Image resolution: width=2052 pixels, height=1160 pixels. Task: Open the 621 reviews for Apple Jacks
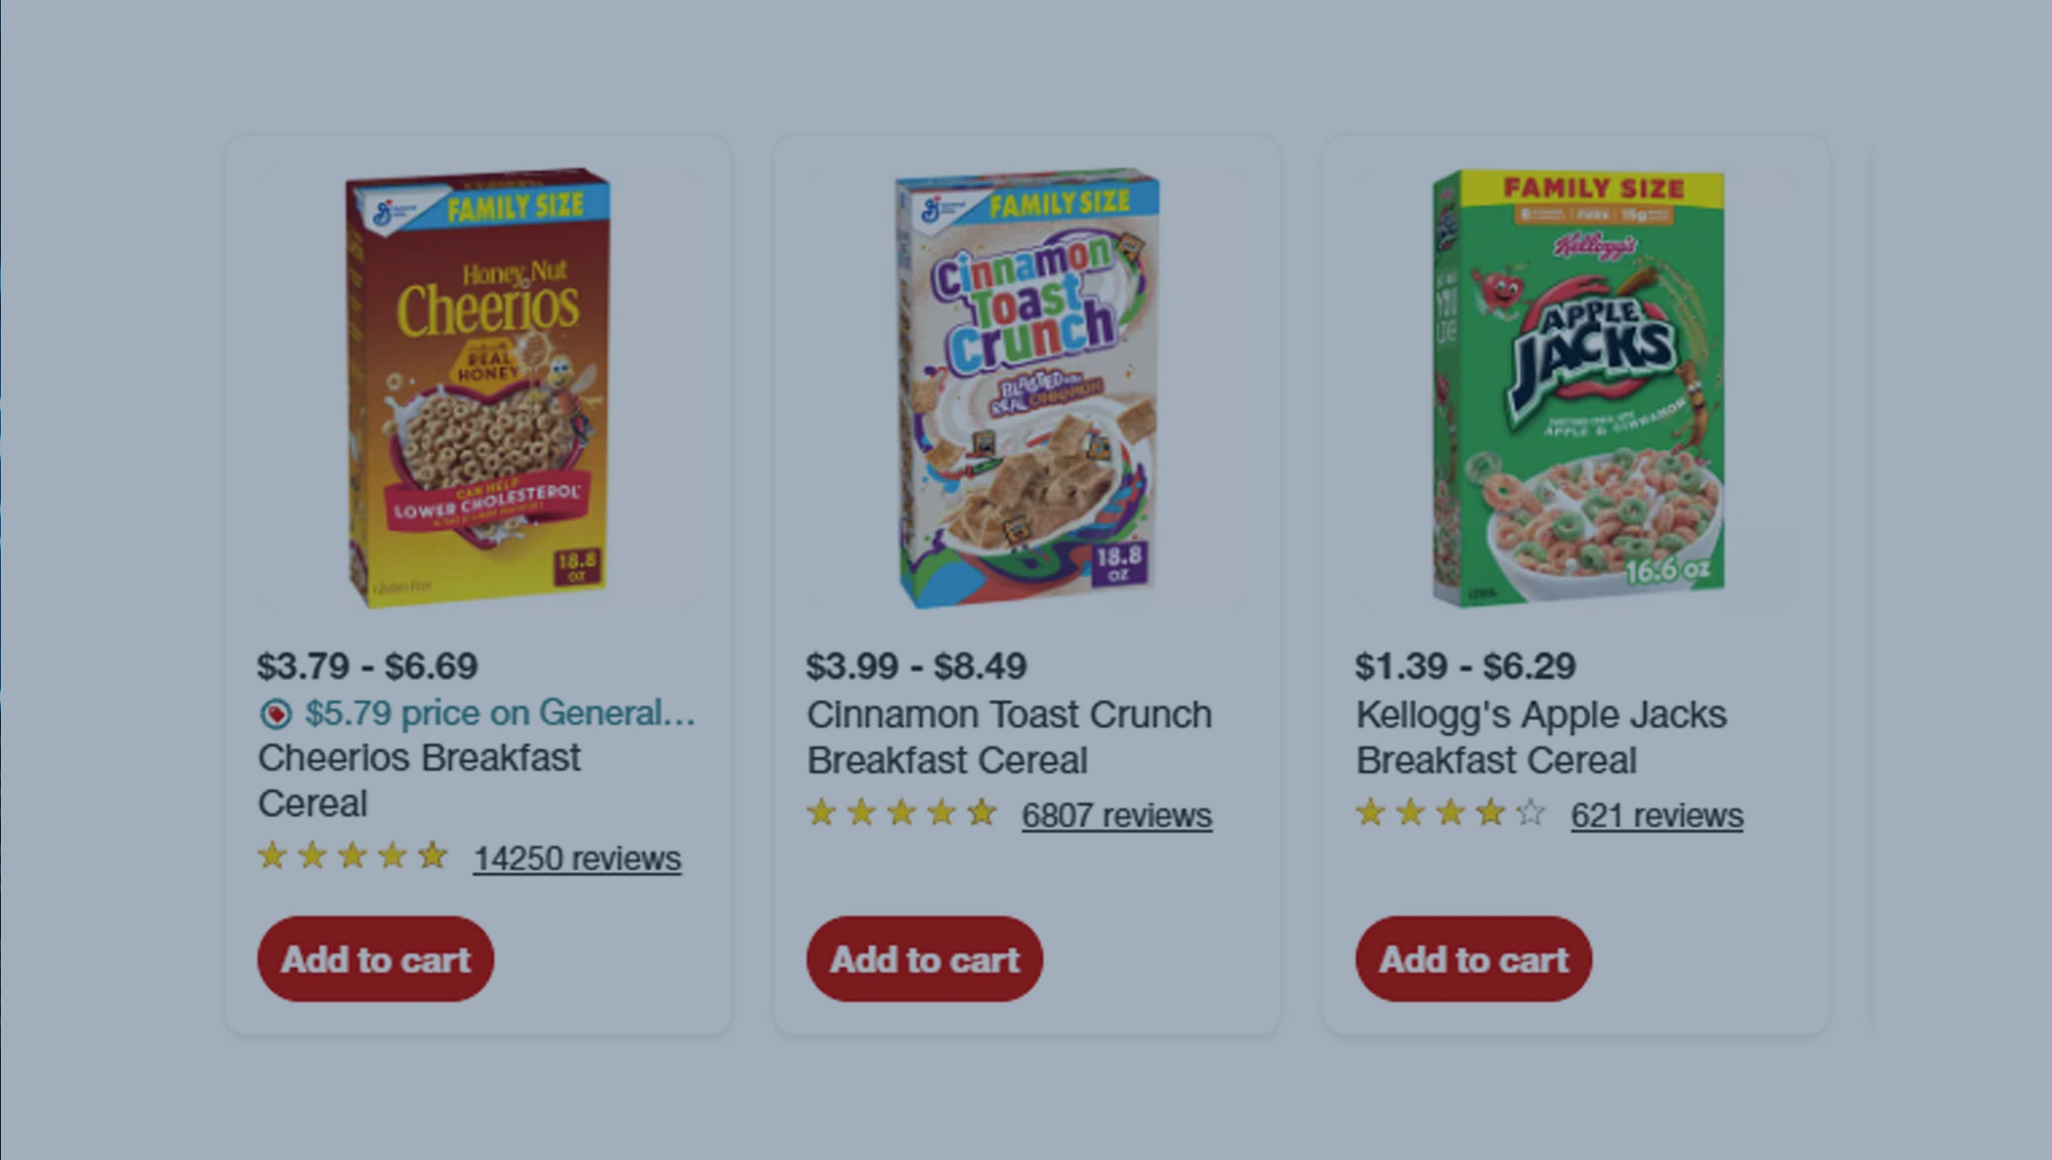point(1654,814)
